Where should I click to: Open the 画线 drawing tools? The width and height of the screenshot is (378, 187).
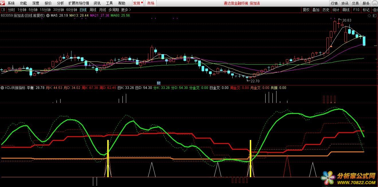click(346, 10)
